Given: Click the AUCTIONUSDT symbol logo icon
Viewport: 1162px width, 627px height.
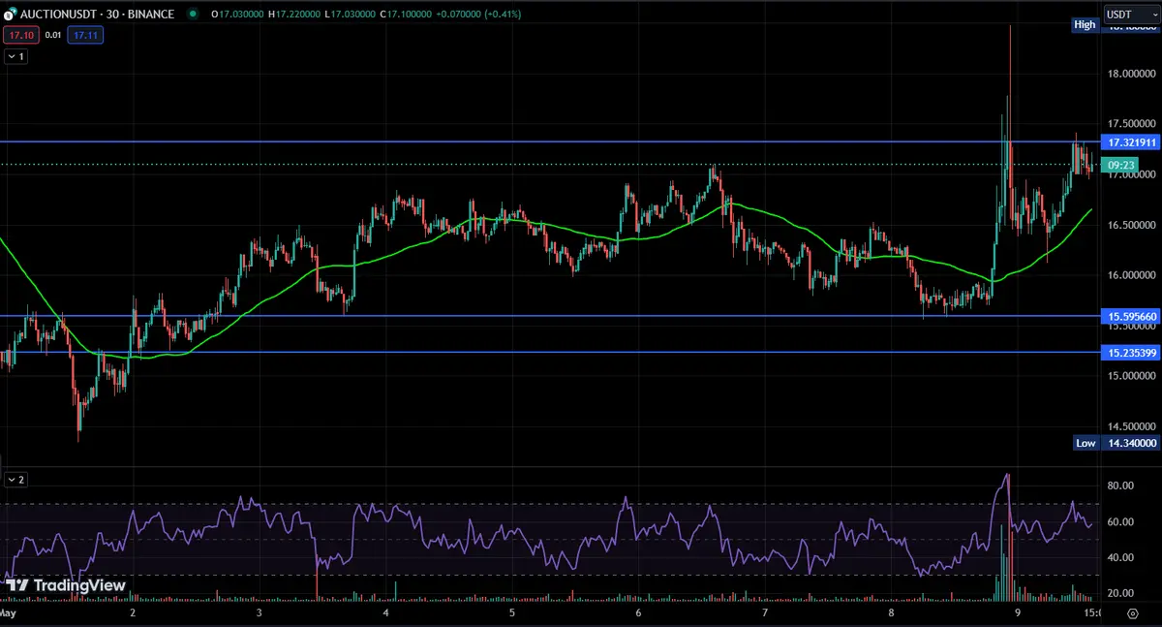Looking at the screenshot, I should 11,15.
